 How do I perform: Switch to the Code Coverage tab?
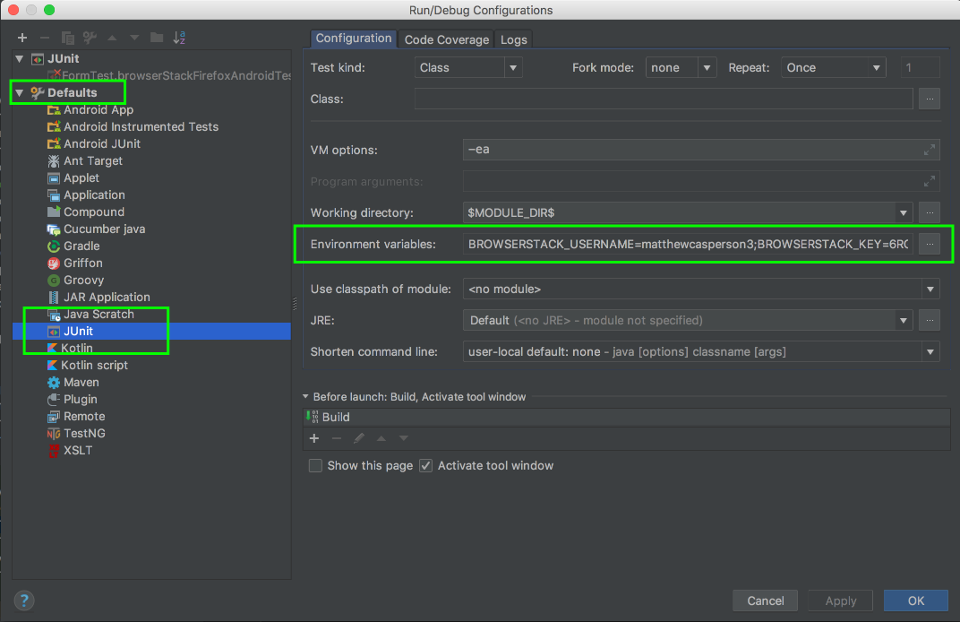[x=446, y=39]
